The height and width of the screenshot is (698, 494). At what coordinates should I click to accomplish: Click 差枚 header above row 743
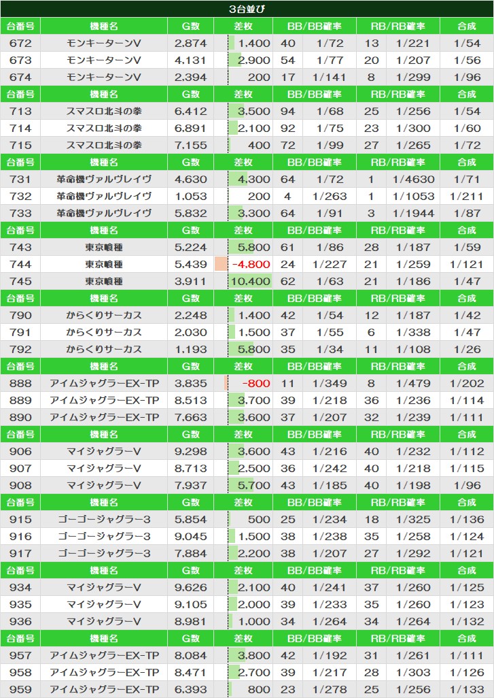(243, 230)
